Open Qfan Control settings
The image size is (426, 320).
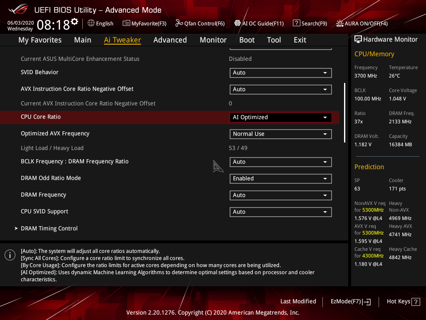pos(200,23)
